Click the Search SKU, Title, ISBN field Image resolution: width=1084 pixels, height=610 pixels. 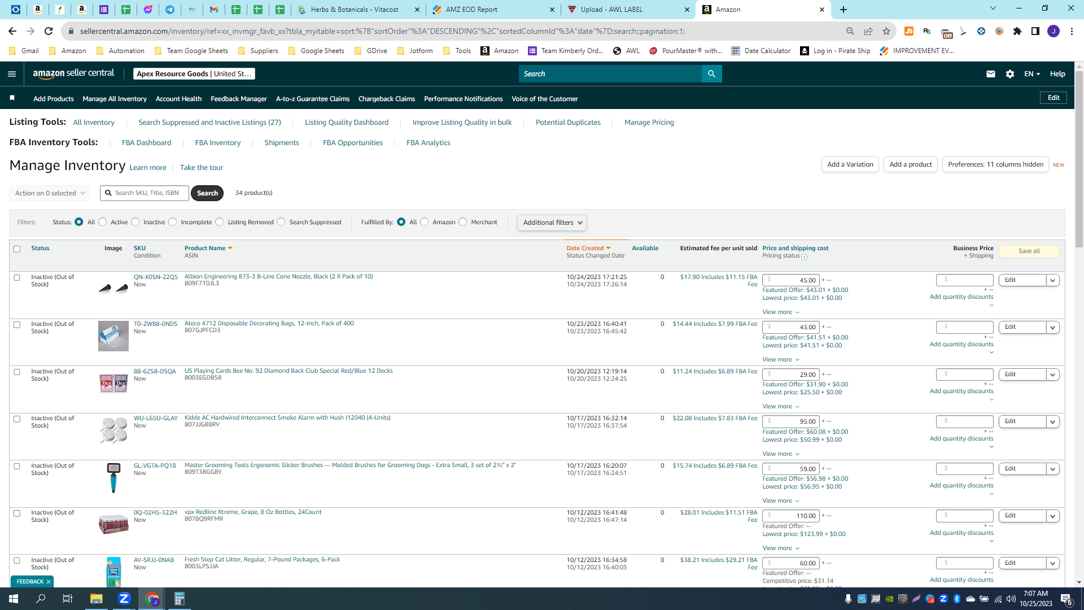pyautogui.click(x=145, y=193)
